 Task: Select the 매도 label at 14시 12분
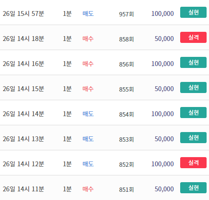pyautogui.click(x=88, y=164)
